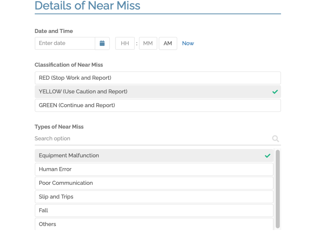Open the calendar date picker icon
This screenshot has height=232, width=310.
point(102,43)
